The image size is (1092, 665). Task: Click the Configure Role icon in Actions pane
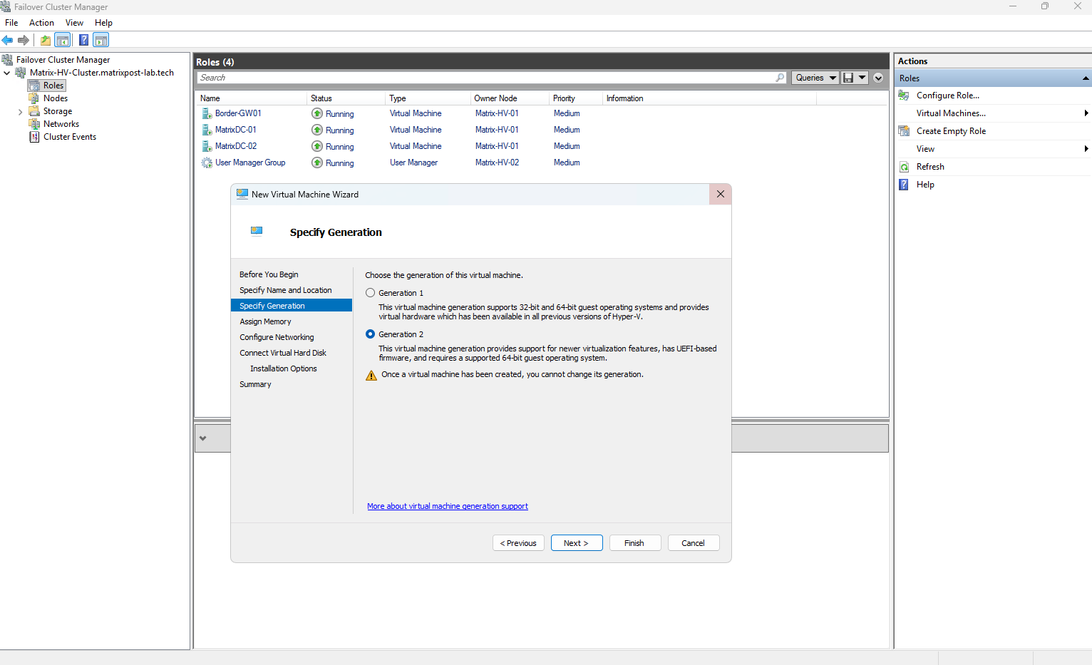tap(904, 96)
